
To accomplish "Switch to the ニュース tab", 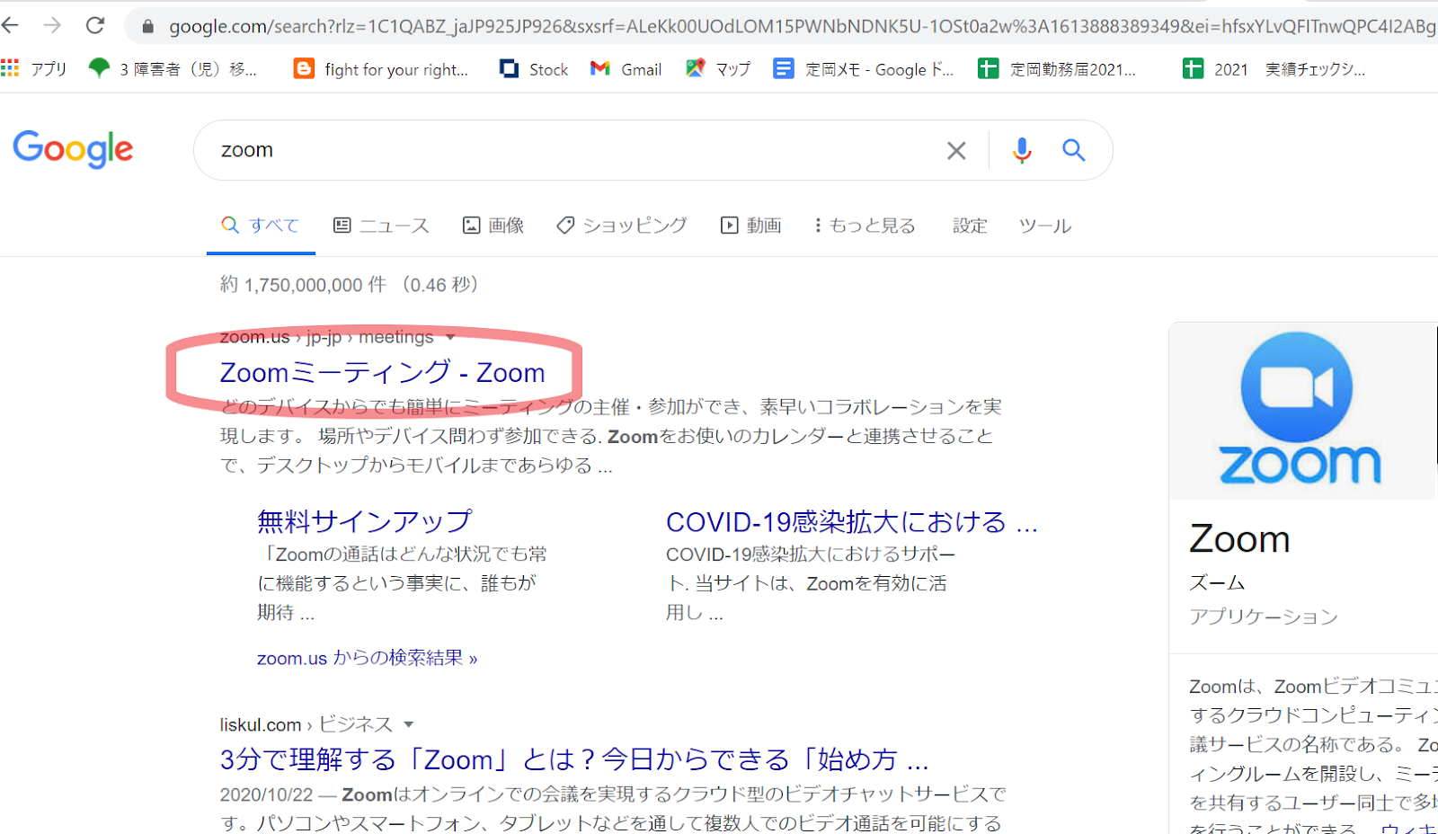I will click(x=381, y=226).
